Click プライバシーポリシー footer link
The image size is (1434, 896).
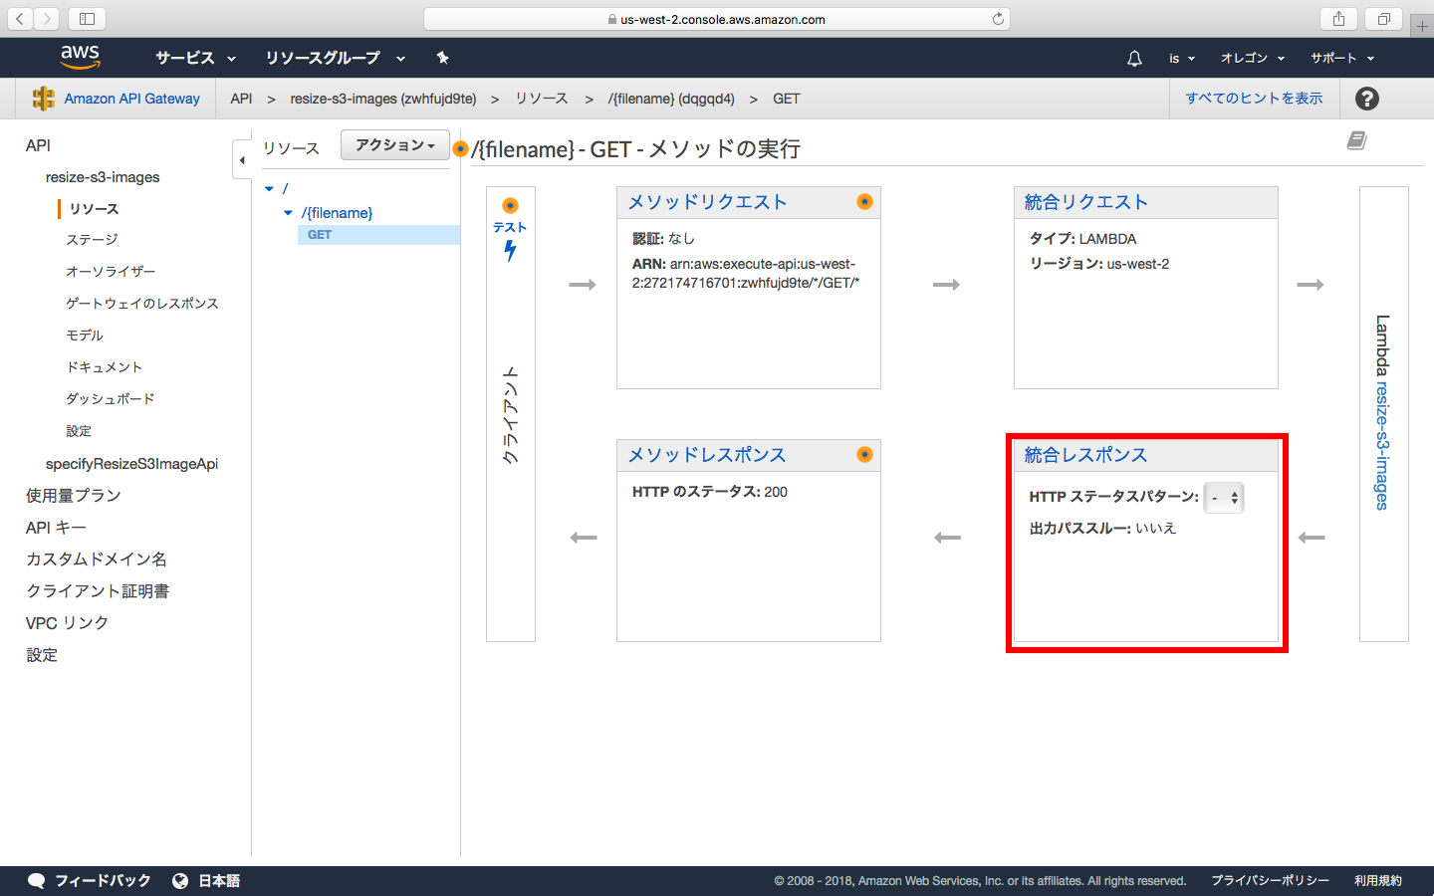[x=1270, y=881]
